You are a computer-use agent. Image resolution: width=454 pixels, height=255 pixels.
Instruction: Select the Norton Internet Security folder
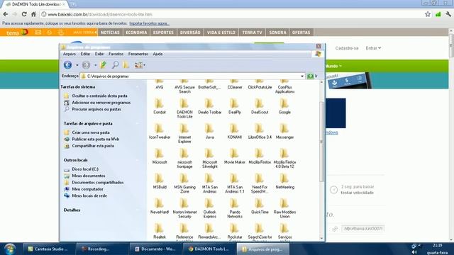pyautogui.click(x=184, y=208)
